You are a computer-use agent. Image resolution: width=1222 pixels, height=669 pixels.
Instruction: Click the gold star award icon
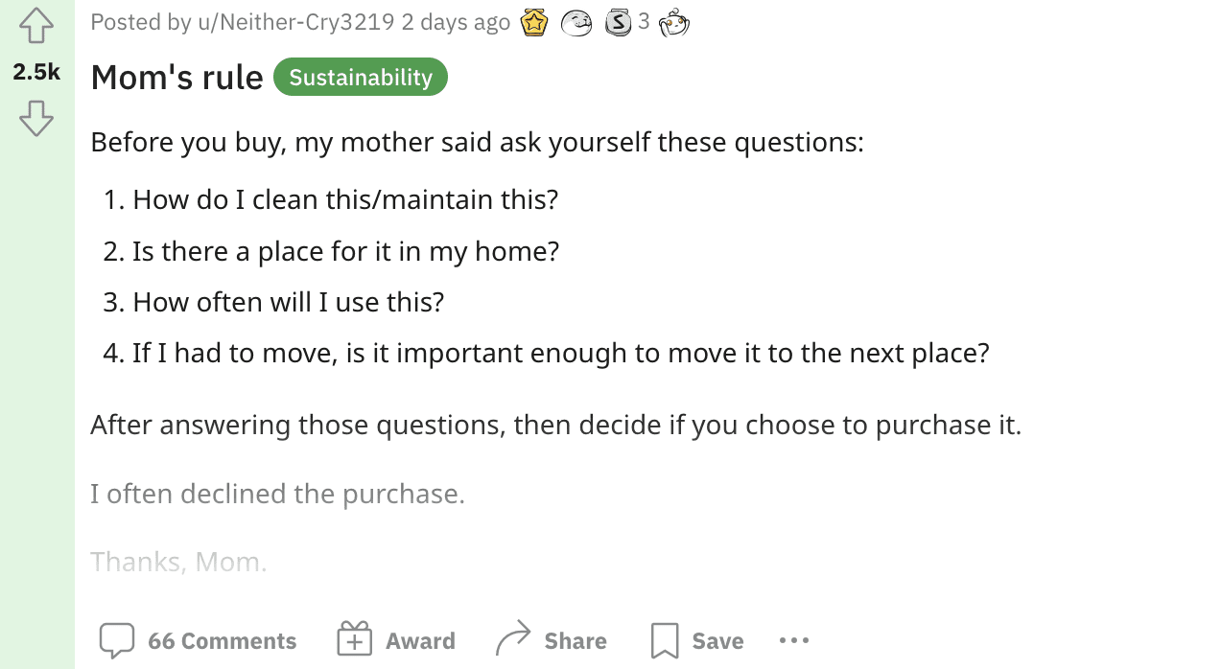click(533, 22)
